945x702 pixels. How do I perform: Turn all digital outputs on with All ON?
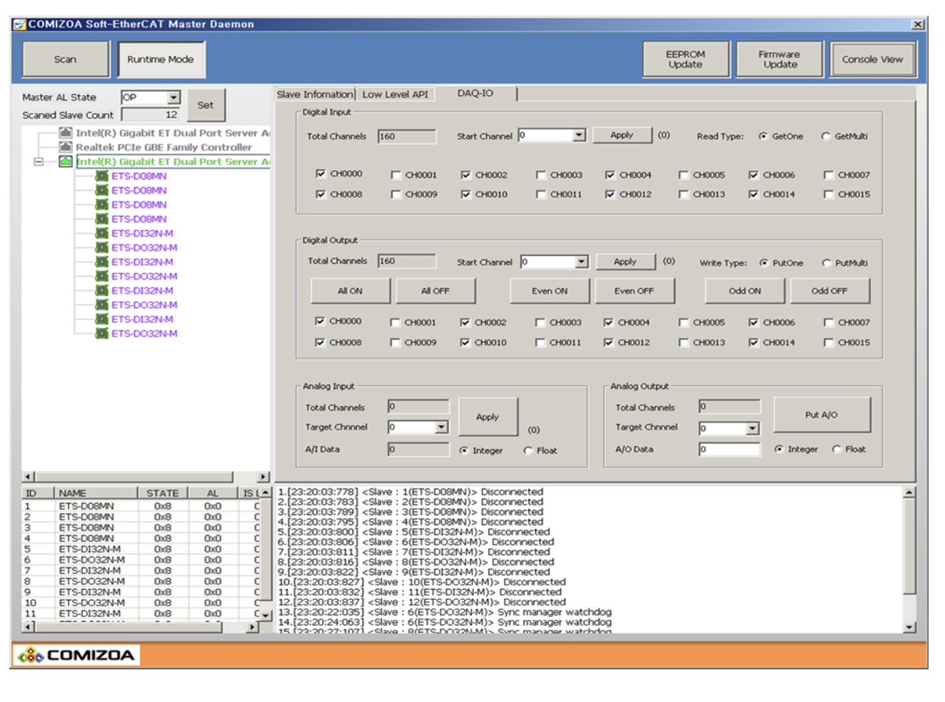coord(350,291)
